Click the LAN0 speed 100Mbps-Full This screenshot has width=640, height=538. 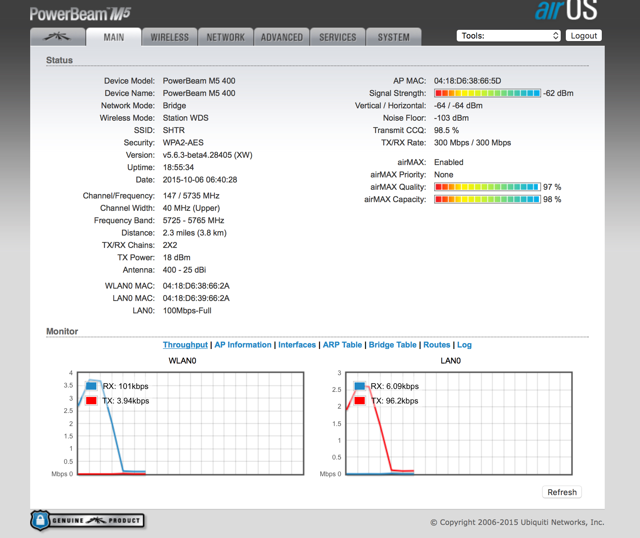(187, 310)
